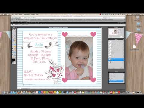Open Safari History menu in macOS bar
This screenshot has height=108, width=144.
20,14
